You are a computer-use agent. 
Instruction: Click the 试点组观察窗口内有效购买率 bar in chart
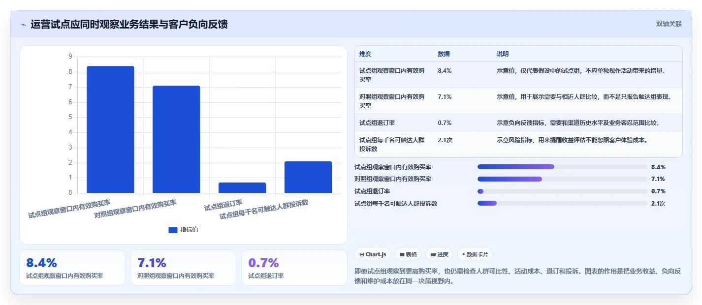[x=110, y=129]
